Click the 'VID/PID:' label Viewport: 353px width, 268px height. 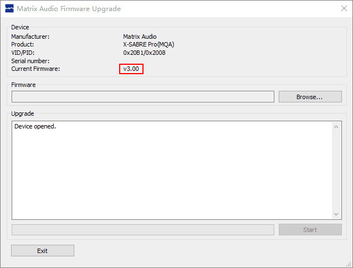(23, 53)
